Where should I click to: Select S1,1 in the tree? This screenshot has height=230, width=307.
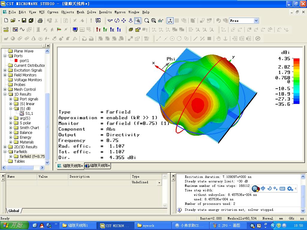[x=29, y=114]
